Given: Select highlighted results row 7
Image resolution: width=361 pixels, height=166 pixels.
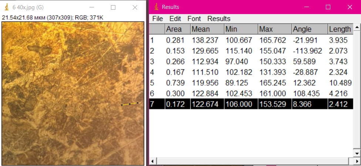Looking at the screenshot, I should tap(251, 104).
